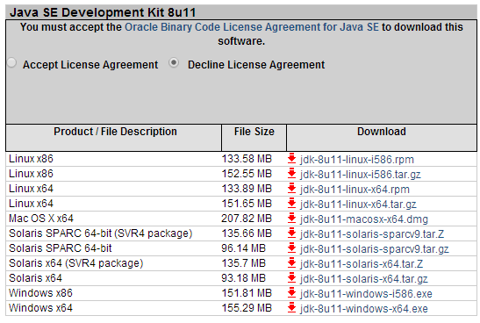The image size is (480, 323).
Task: Click download arrow icon for jdk-8u11-solaris-x64.tar.gz
Action: point(291,278)
